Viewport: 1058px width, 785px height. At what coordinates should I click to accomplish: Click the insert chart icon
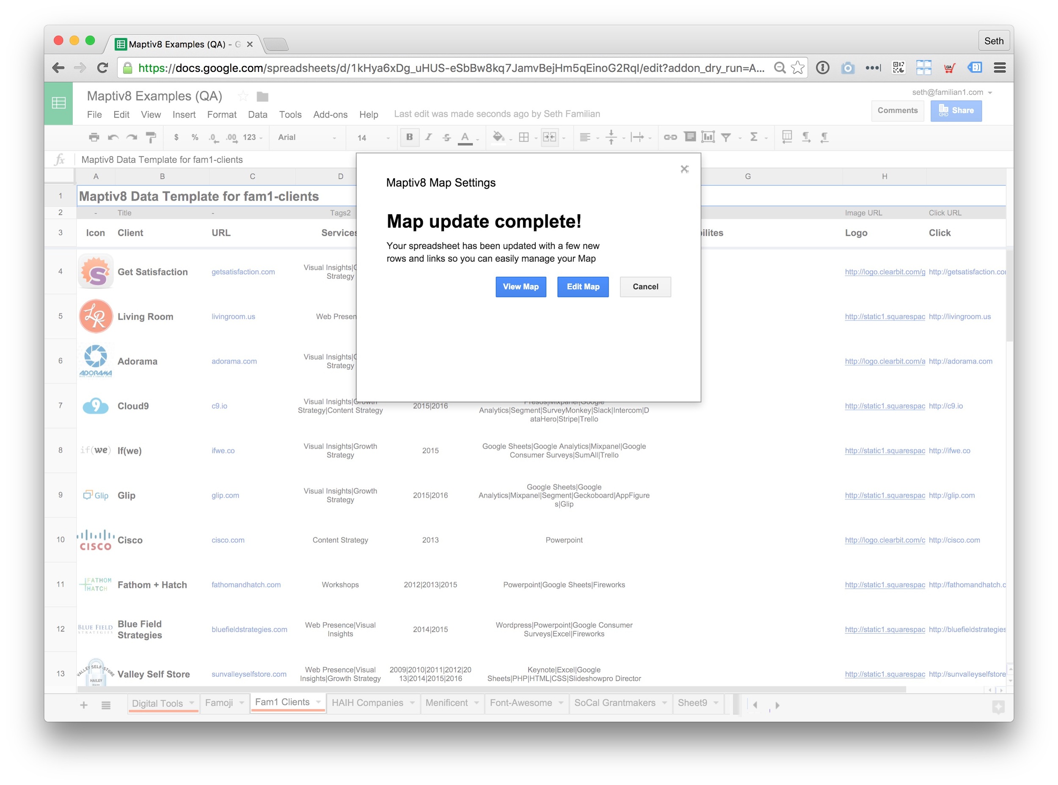(x=708, y=137)
